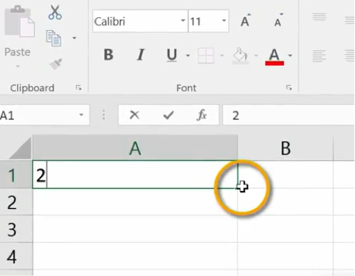The width and height of the screenshot is (355, 276).
Task: Apply cell borders icon
Action: tap(206, 56)
